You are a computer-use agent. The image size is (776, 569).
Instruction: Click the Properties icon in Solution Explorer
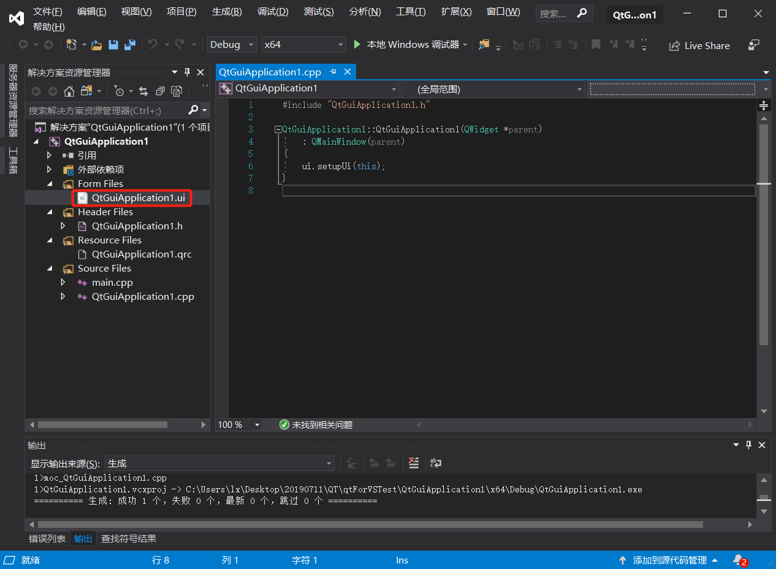pyautogui.click(x=177, y=91)
